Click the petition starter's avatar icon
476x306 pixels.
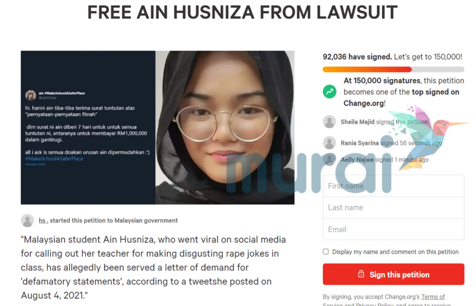click(x=27, y=220)
